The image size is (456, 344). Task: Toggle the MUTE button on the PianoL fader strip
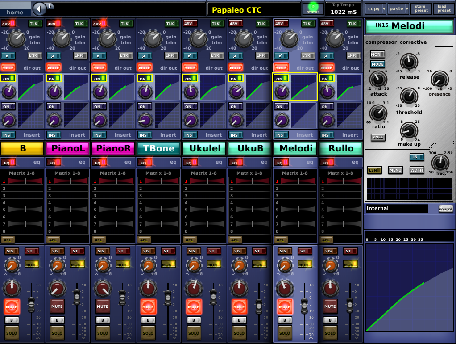click(57, 306)
